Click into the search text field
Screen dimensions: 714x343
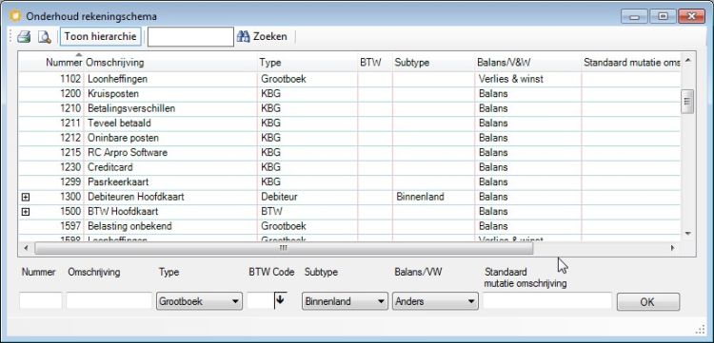190,37
